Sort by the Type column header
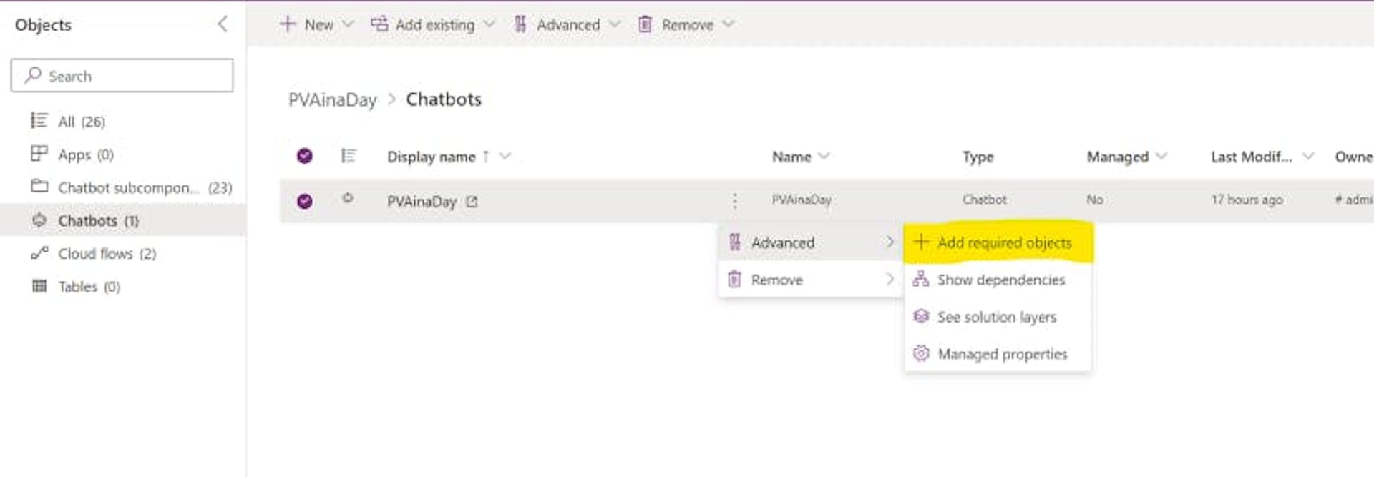This screenshot has height=477, width=1374. [x=978, y=157]
